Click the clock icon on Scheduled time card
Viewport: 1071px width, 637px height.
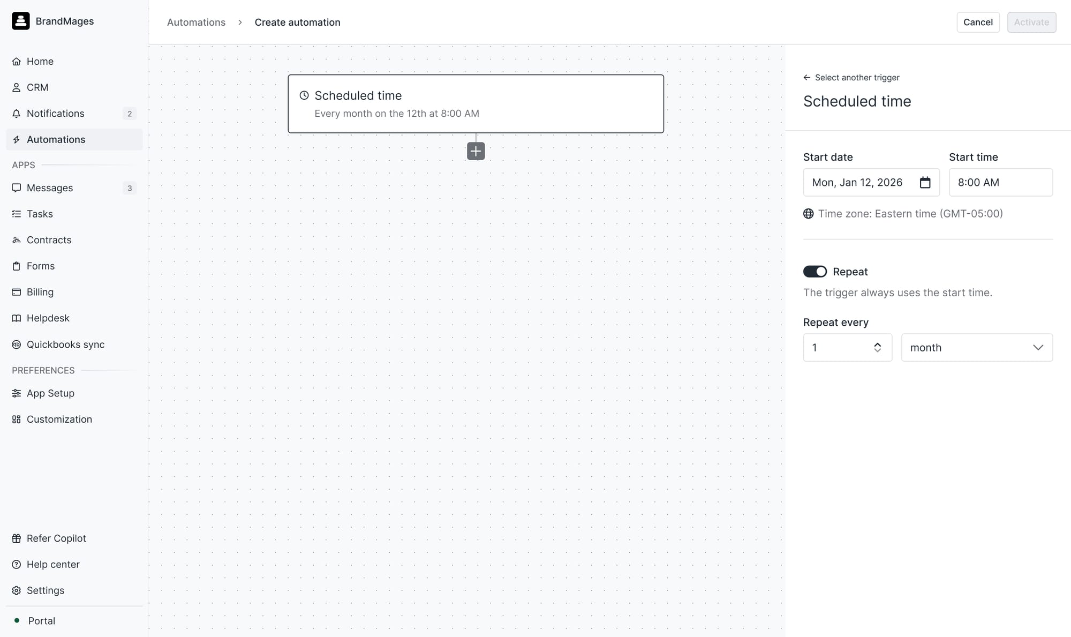pyautogui.click(x=304, y=95)
